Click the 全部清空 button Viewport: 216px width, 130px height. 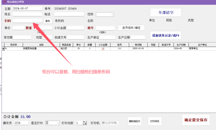coord(166,12)
